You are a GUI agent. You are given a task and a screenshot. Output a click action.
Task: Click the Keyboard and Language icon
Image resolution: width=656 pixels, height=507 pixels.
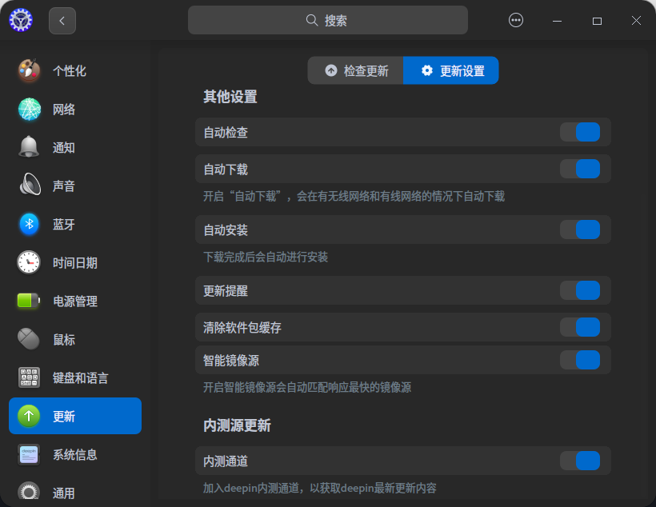29,377
